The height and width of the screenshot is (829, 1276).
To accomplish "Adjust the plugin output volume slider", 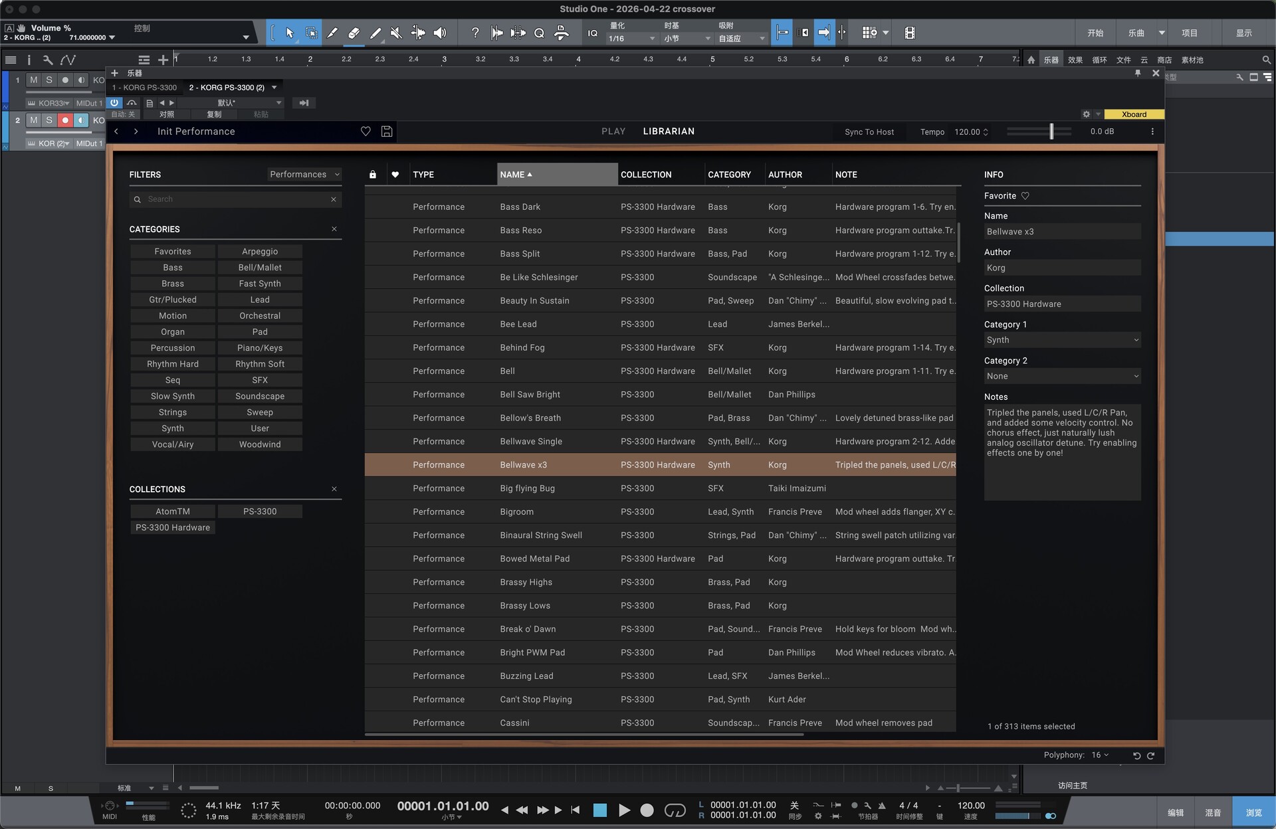I will tap(1051, 132).
